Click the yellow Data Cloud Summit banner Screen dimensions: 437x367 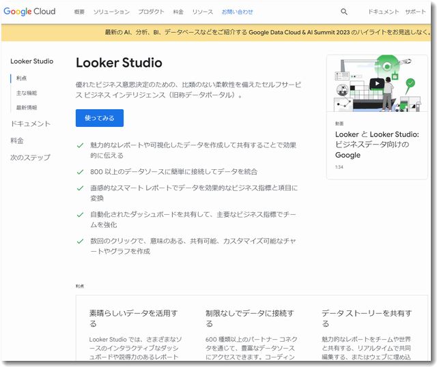(216, 33)
